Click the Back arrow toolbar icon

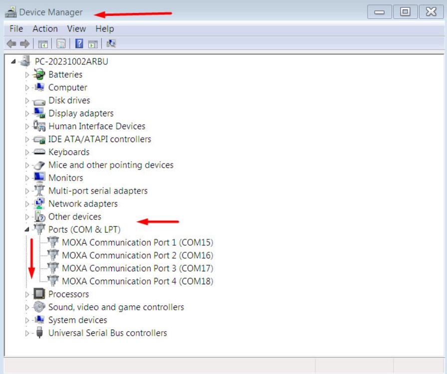point(11,43)
